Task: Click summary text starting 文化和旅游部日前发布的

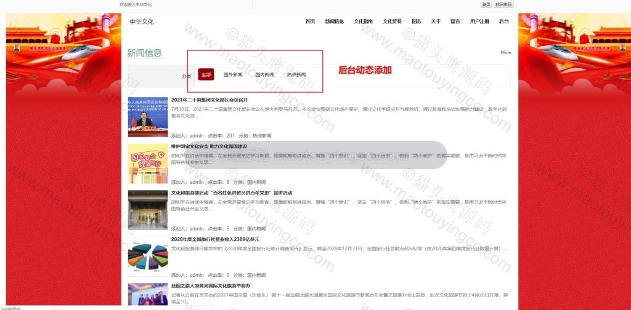Action: pos(338,249)
